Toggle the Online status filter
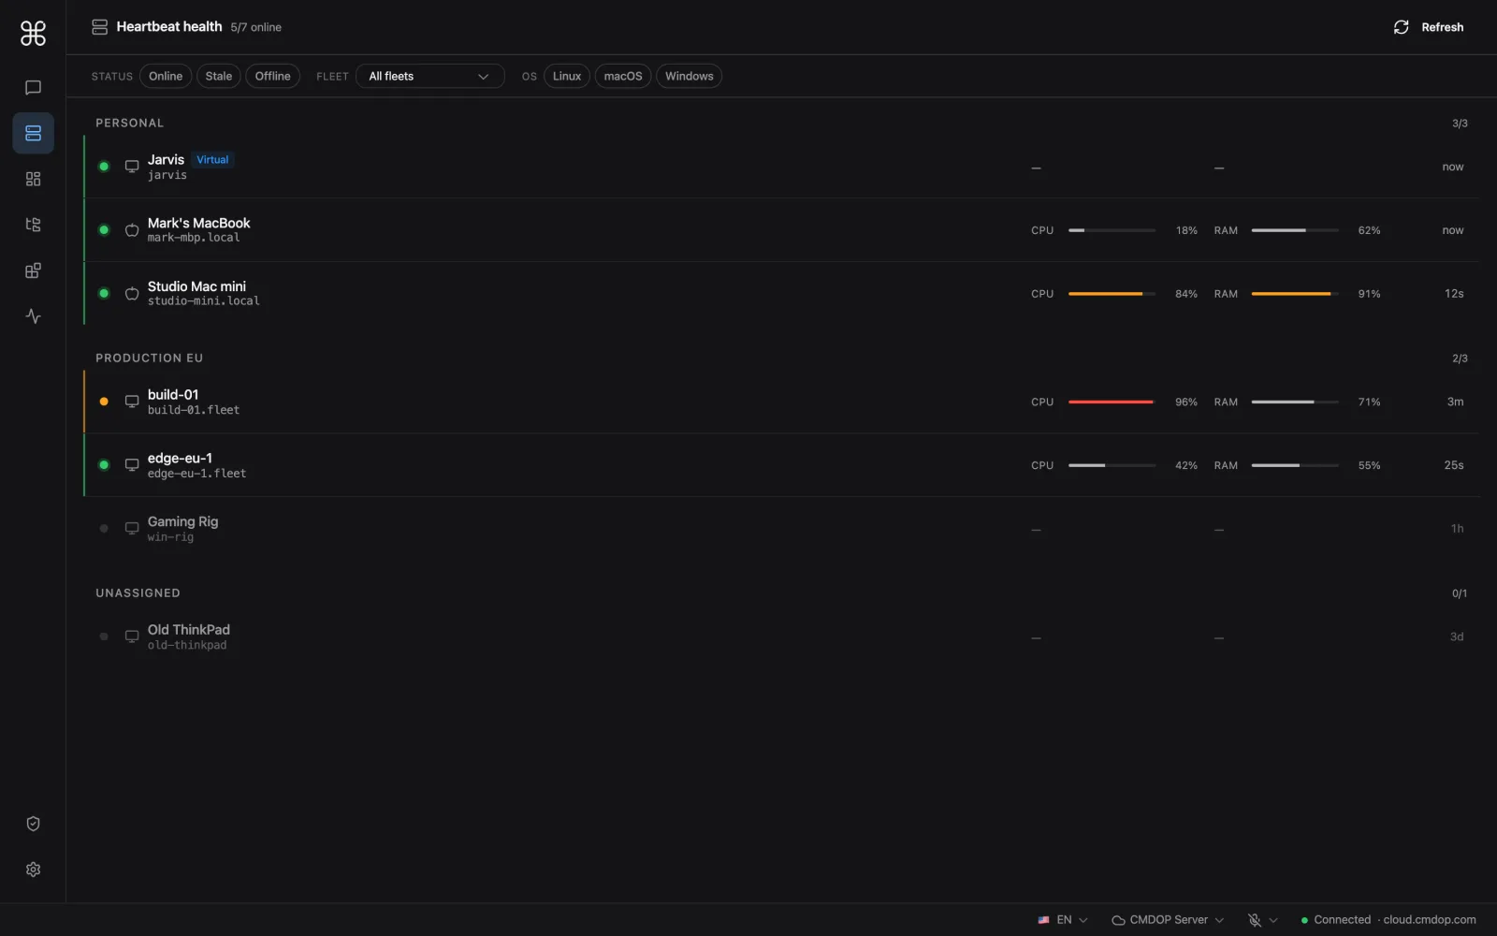 click(166, 76)
